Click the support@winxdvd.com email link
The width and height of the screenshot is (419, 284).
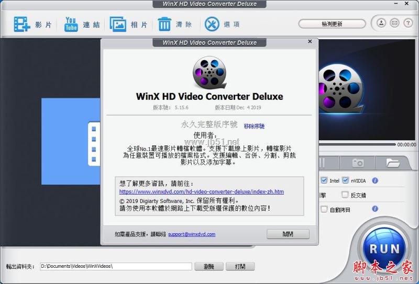(x=192, y=234)
